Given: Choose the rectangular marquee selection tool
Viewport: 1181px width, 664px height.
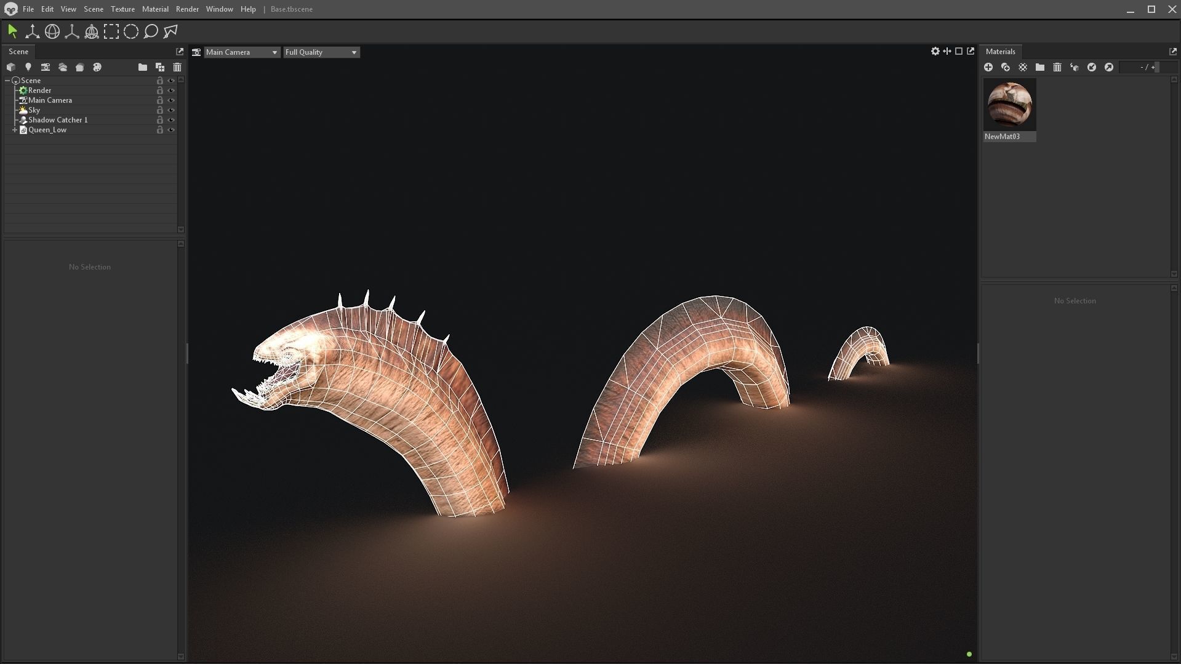Looking at the screenshot, I should coord(111,31).
